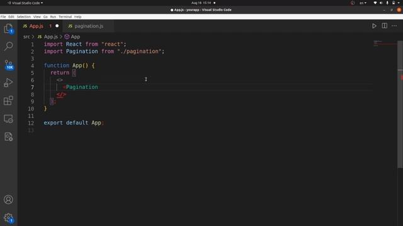
Task: Open the clock and calendar in top bar
Action: (x=201, y=3)
